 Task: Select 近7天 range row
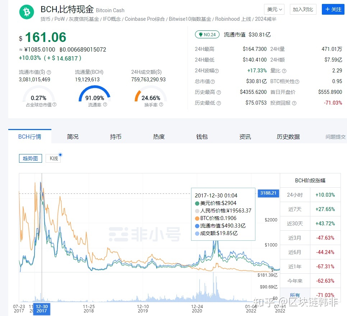310,209
